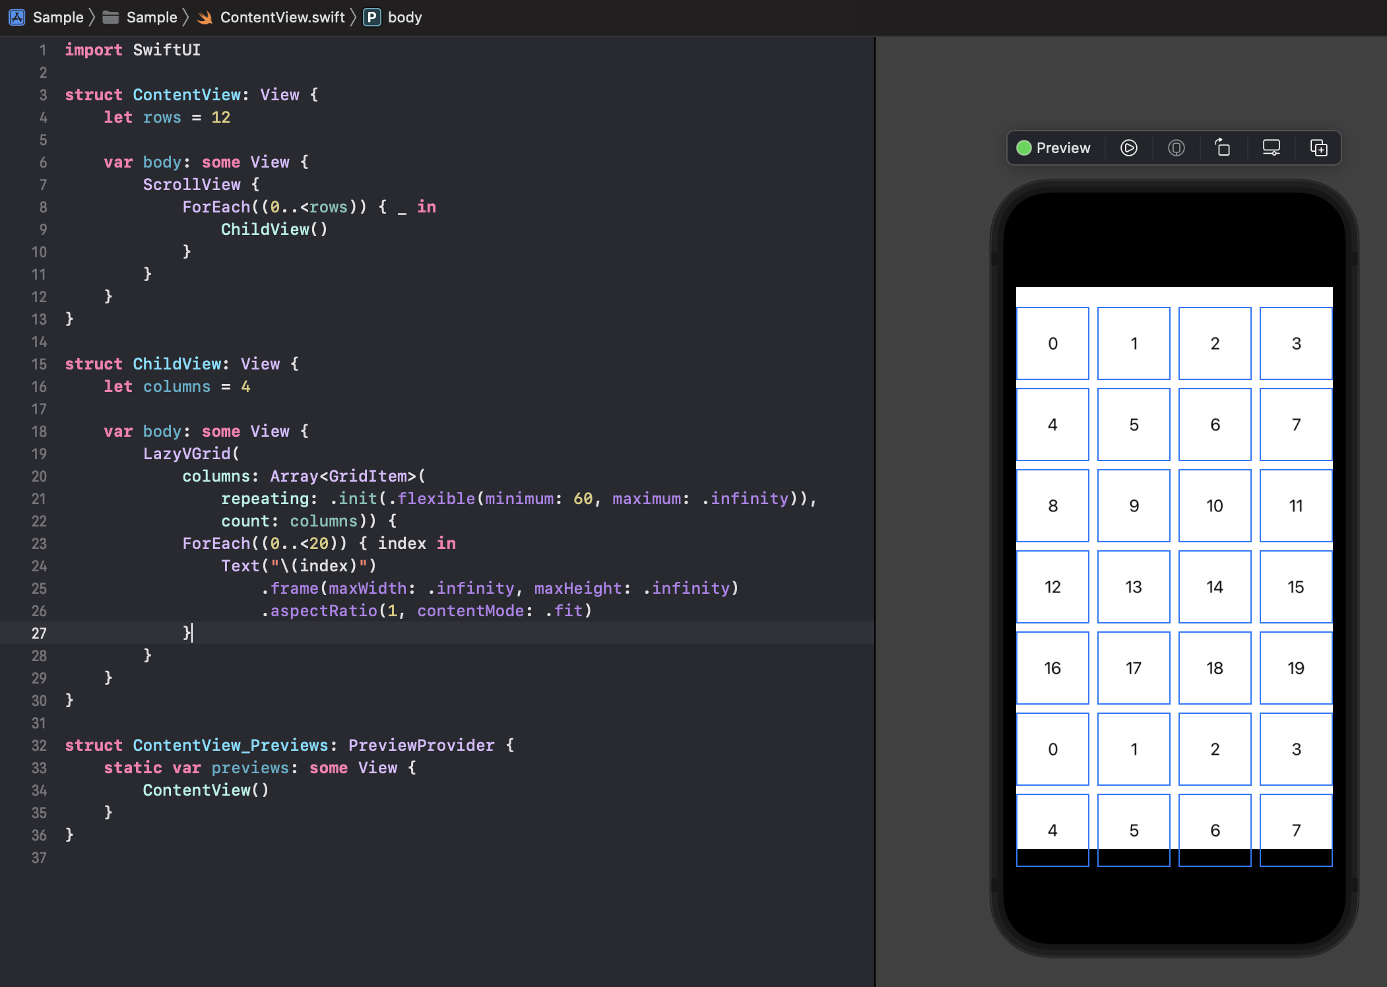Click the folder icon in the jump bar

click(112, 16)
